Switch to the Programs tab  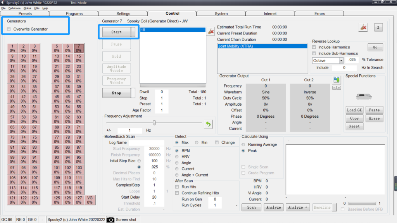point(74,14)
